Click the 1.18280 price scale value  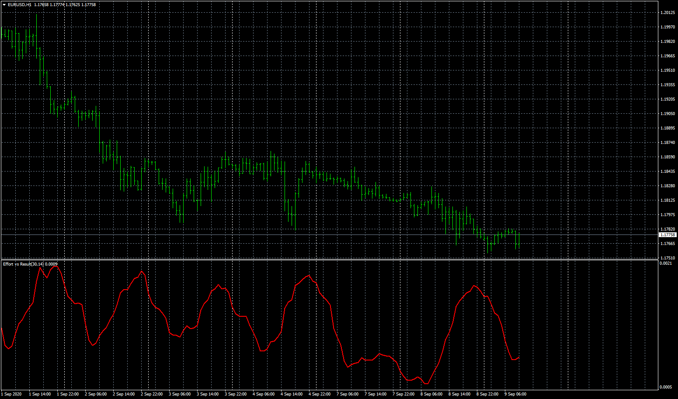click(x=668, y=186)
